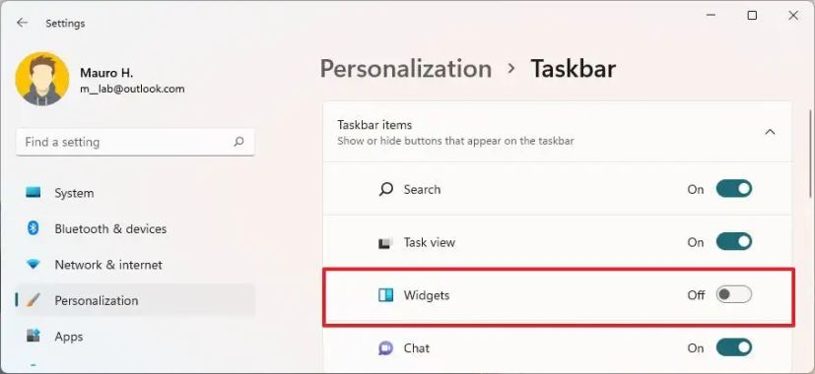Click the Task view icon in the list
815x374 pixels.
(x=385, y=242)
